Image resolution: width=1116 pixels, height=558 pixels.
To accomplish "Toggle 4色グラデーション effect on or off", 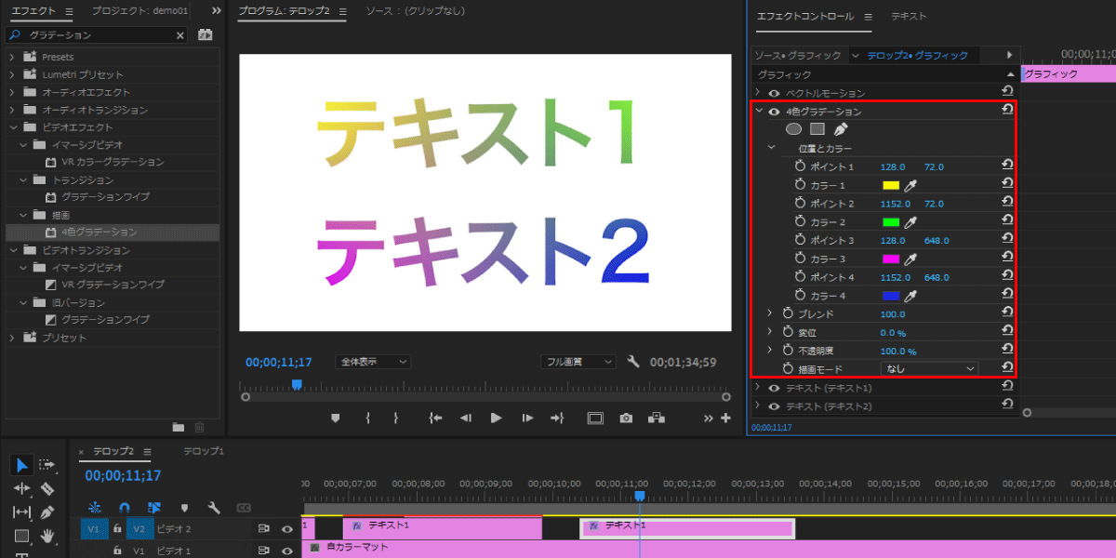I will 773,112.
